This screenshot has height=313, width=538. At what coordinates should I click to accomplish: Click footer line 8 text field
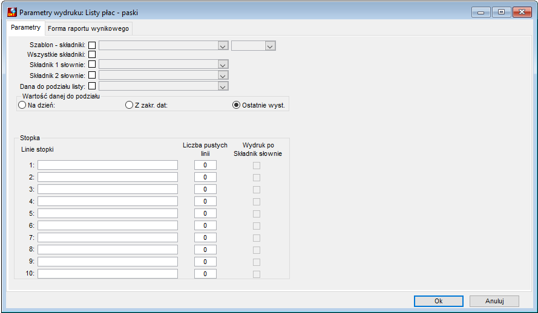point(108,250)
